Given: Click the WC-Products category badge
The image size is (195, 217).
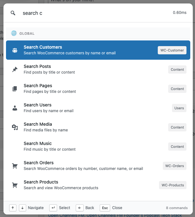Looking at the screenshot, I should 173,185.
